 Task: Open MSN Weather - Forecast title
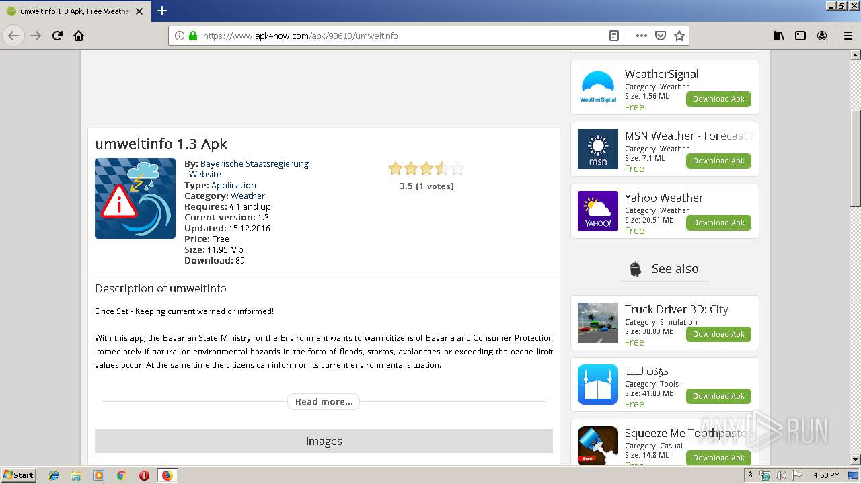coord(688,136)
